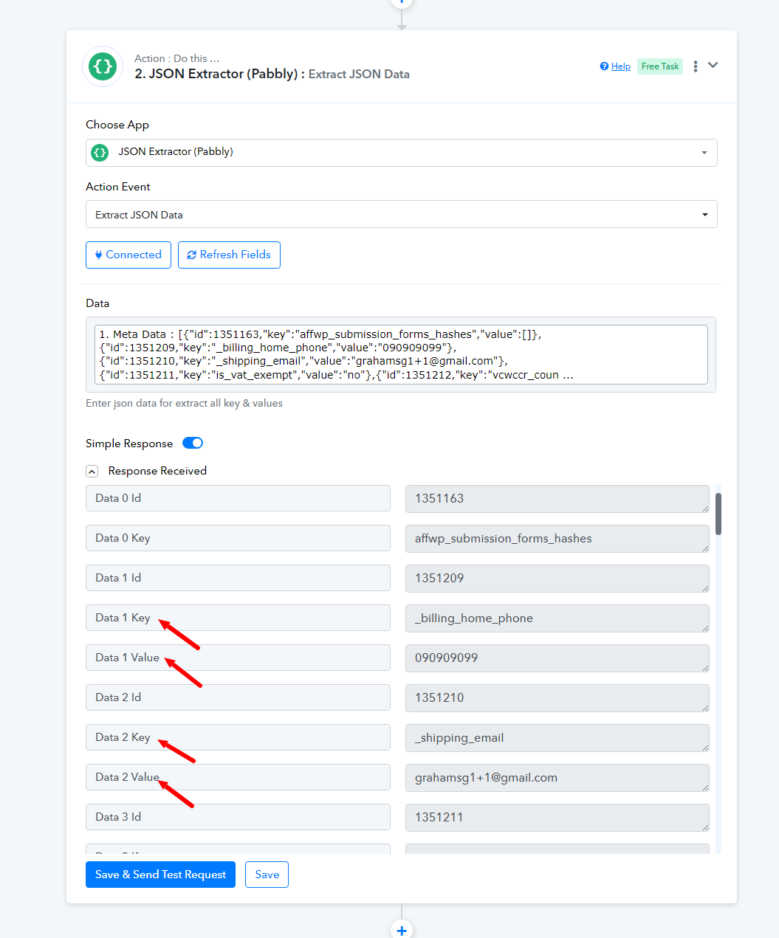Click the JSON Extractor app logo in header
This screenshot has height=938, width=779.
[103, 66]
